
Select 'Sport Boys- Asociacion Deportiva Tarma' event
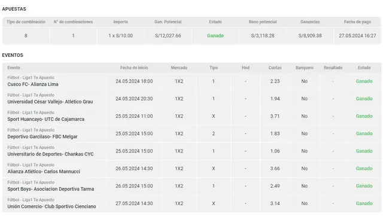50,189
